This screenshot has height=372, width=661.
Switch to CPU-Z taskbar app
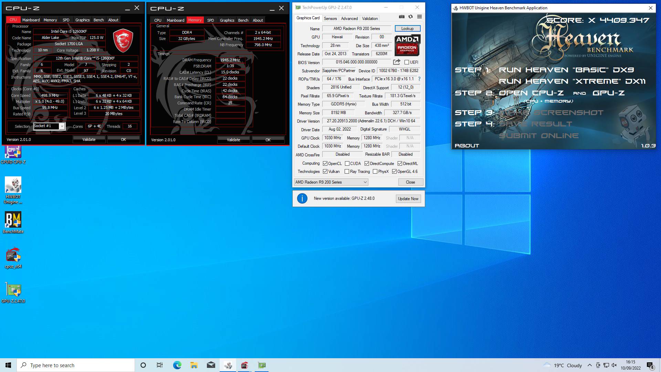click(x=245, y=365)
